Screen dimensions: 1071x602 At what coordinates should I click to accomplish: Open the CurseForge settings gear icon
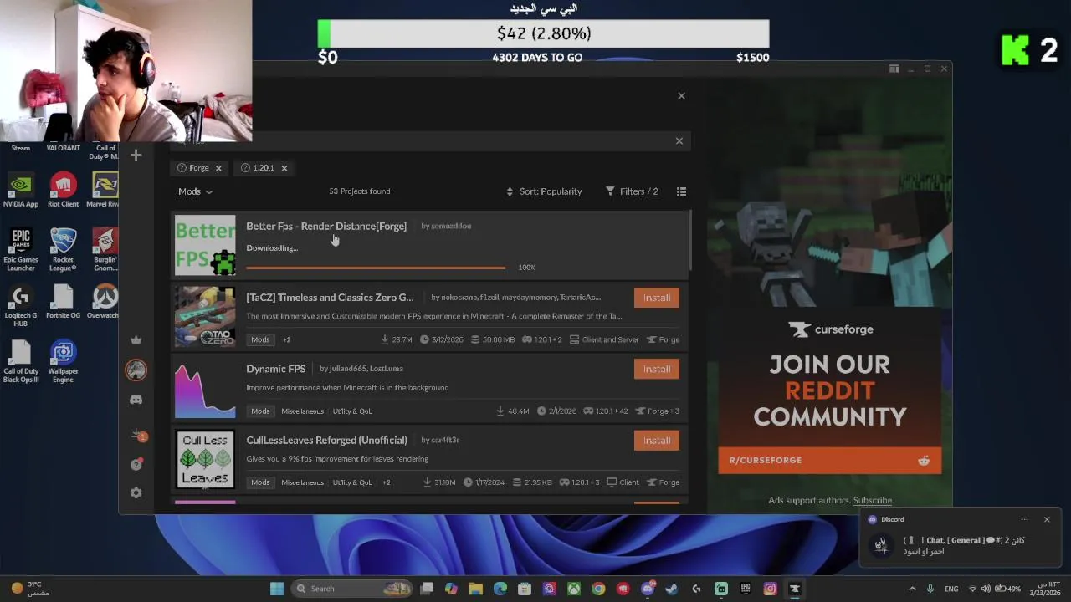pos(136,493)
